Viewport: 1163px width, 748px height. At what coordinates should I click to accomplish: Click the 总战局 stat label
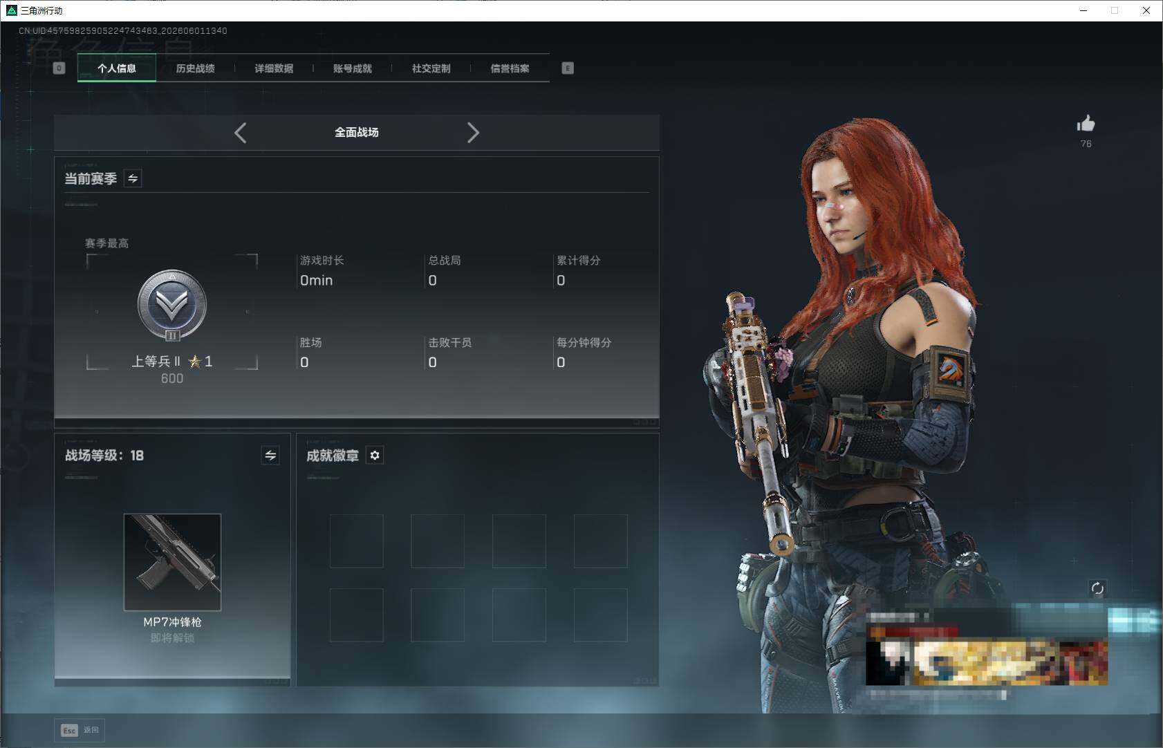point(445,260)
